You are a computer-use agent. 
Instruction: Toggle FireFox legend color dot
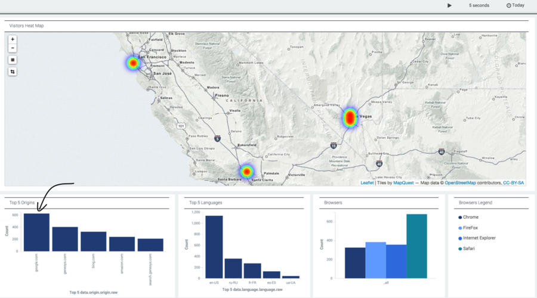coord(460,228)
